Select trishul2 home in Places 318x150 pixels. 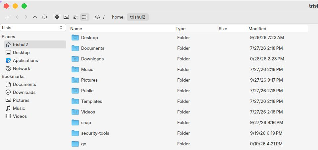pos(35,44)
